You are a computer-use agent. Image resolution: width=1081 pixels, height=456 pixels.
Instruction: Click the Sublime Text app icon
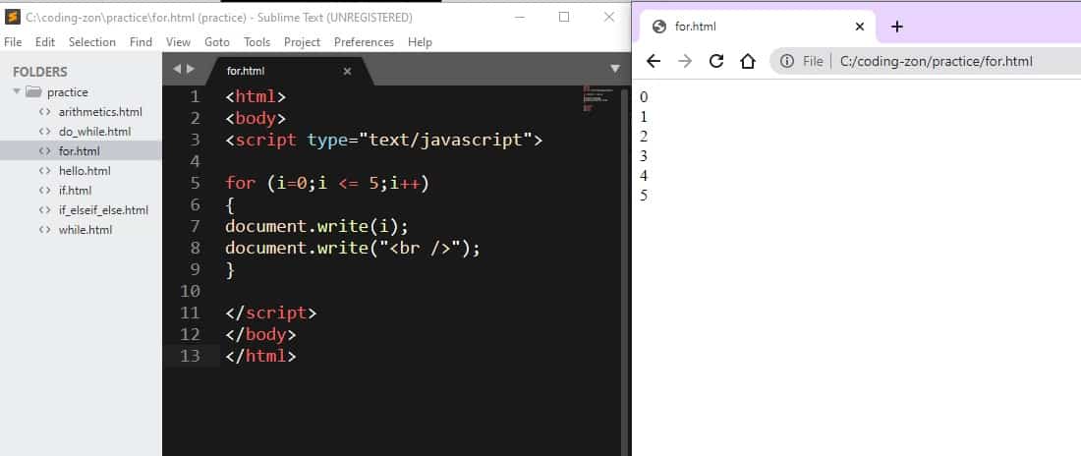(13, 17)
